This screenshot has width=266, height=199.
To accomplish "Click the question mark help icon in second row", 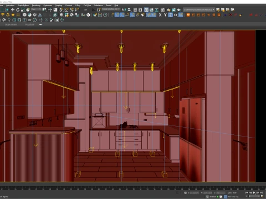I will point(105,15).
